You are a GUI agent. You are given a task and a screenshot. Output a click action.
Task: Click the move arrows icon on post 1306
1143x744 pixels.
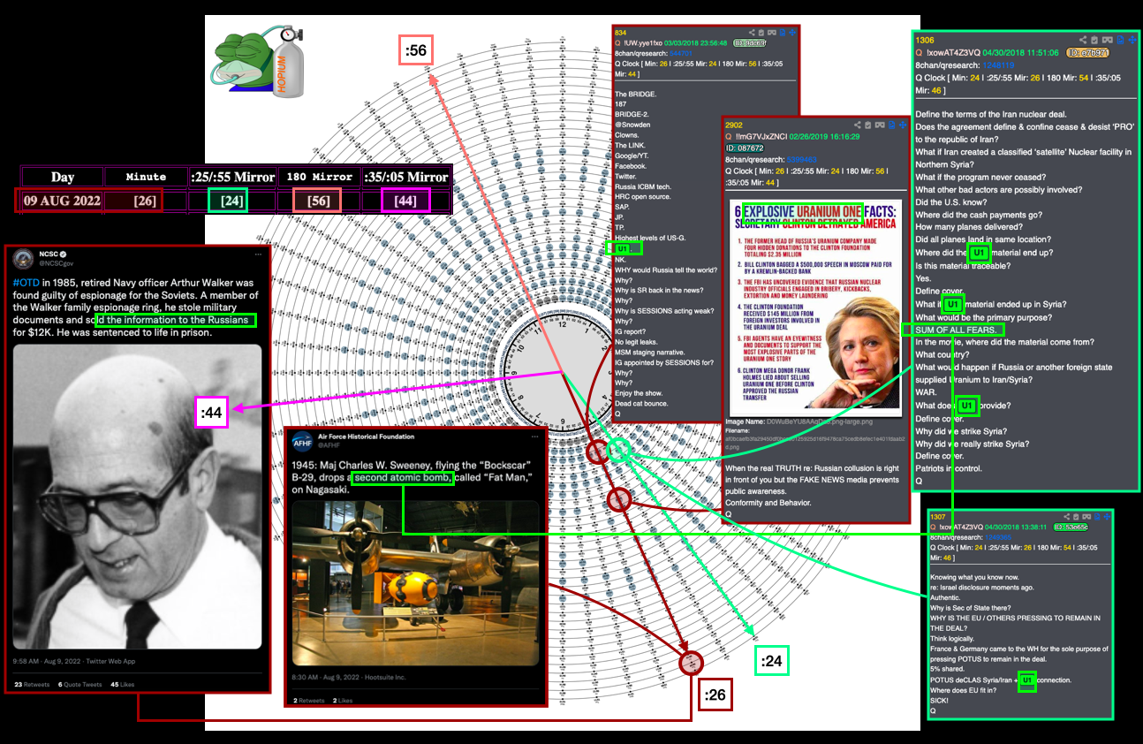(1132, 40)
